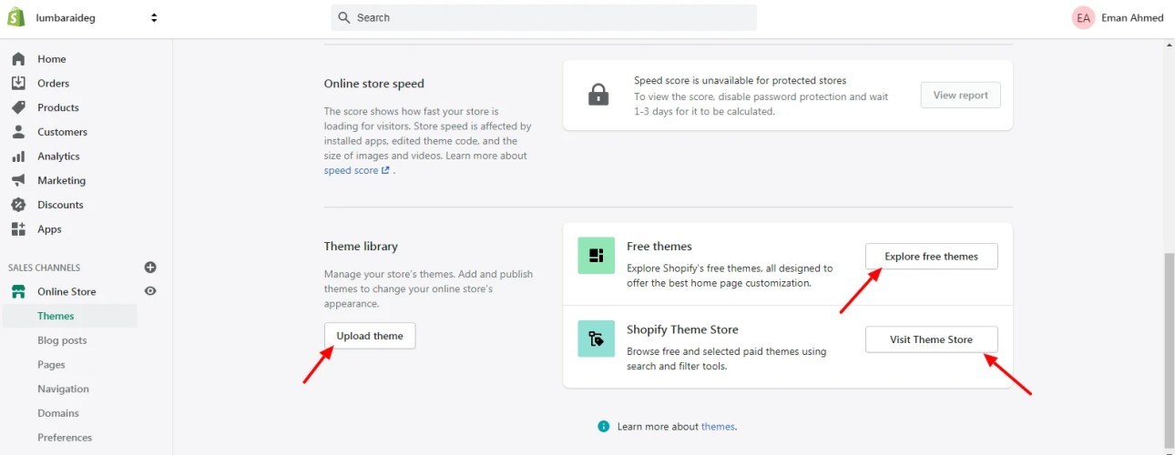Click the Free themes title text
Image resolution: width=1175 pixels, height=455 pixels.
659,247
